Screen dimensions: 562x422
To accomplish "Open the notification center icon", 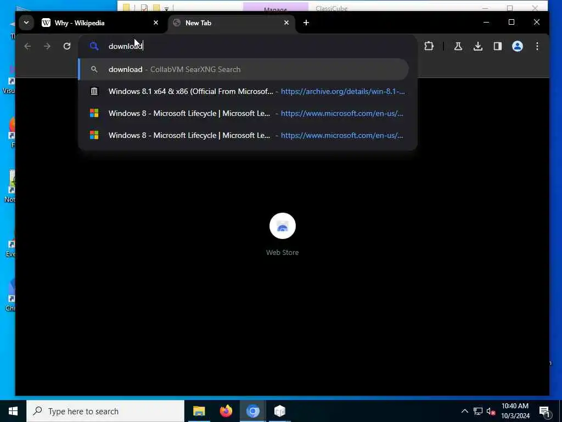I will (x=544, y=411).
